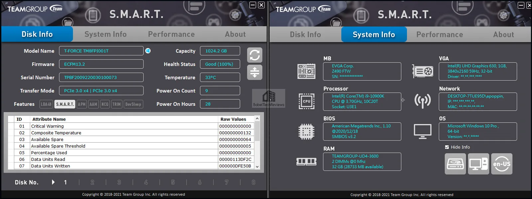Select disk number 5
The width and height of the screenshot is (532, 199).
173,182
